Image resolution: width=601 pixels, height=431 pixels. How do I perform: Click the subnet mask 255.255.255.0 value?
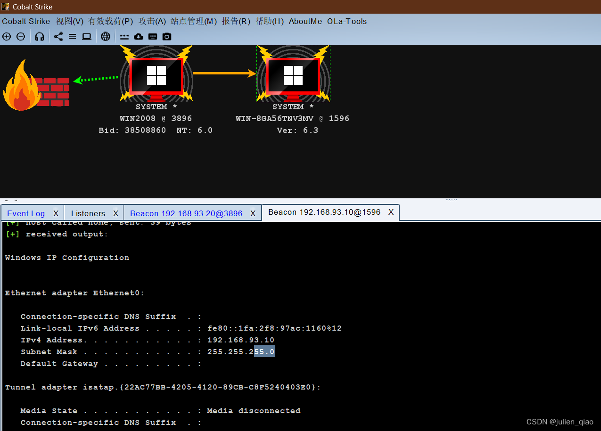point(241,352)
